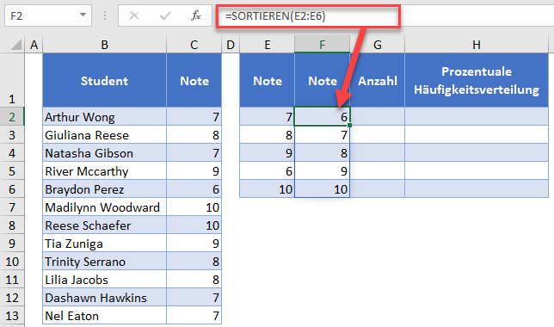
Task: Click empty percentage cell H2
Action: [x=477, y=117]
